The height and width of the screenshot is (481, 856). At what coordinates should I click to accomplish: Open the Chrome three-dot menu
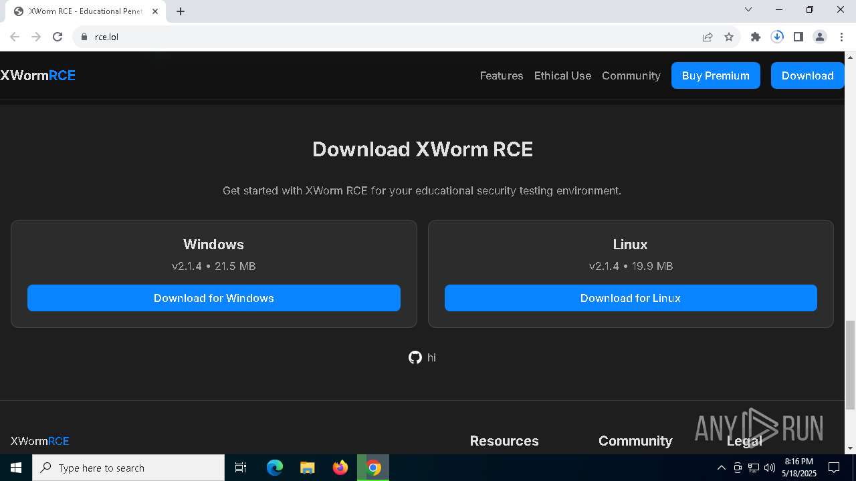point(841,37)
